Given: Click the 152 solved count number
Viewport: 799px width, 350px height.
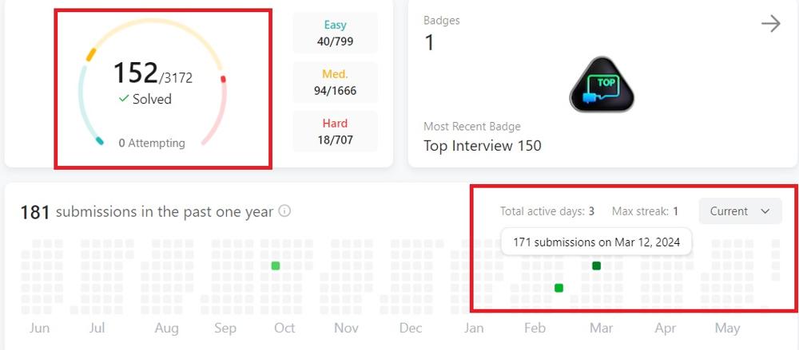Looking at the screenshot, I should click(135, 73).
